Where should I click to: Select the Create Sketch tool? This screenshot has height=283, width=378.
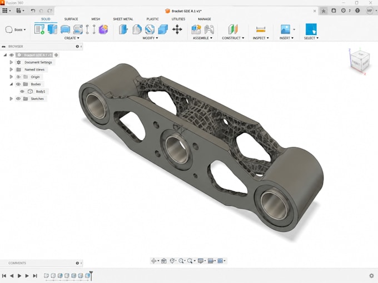pyautogui.click(x=39, y=29)
